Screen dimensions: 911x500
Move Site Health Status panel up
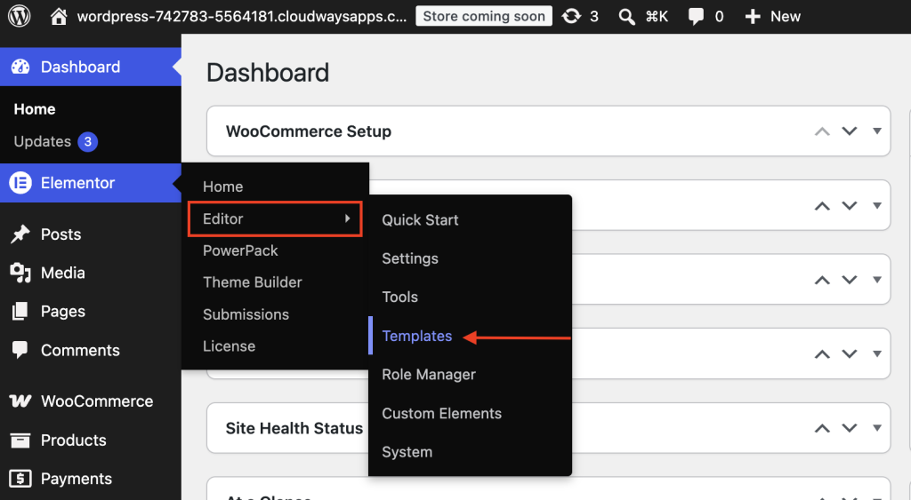click(822, 428)
